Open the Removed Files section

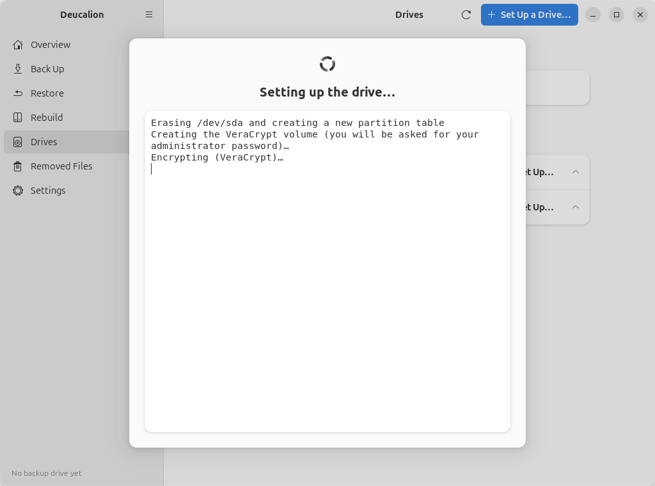tap(81, 166)
